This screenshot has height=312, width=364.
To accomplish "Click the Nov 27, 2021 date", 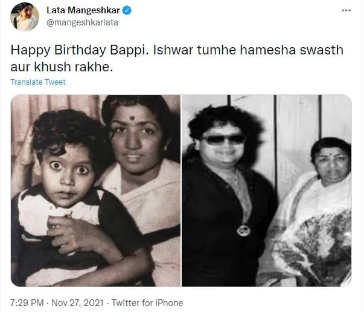I will click(77, 303).
